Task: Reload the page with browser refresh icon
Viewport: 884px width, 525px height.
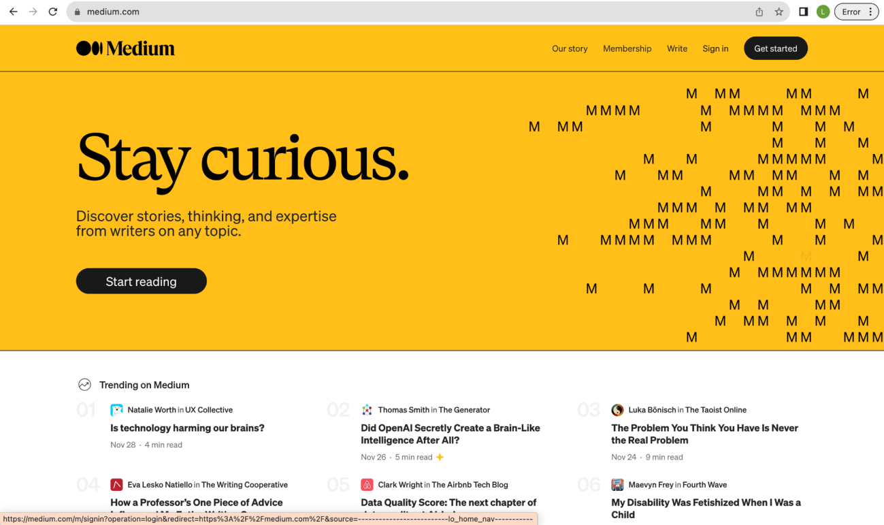Action: 53,12
